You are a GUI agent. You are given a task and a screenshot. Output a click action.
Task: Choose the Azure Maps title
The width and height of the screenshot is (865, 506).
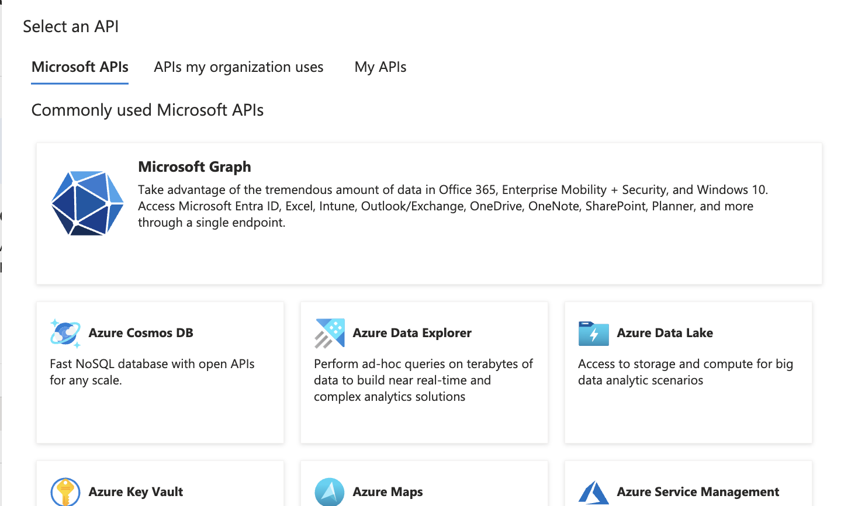pos(387,492)
